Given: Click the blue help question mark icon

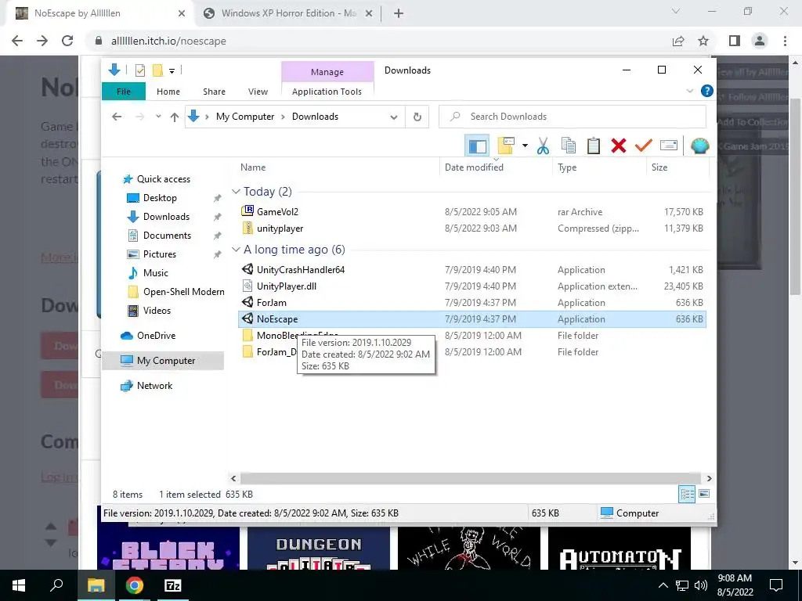Looking at the screenshot, I should click(x=707, y=91).
